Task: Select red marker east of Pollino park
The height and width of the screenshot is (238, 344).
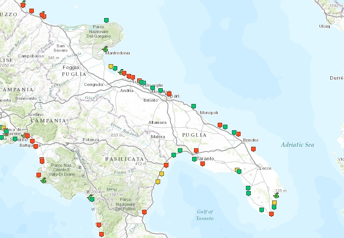Action: coord(144,212)
